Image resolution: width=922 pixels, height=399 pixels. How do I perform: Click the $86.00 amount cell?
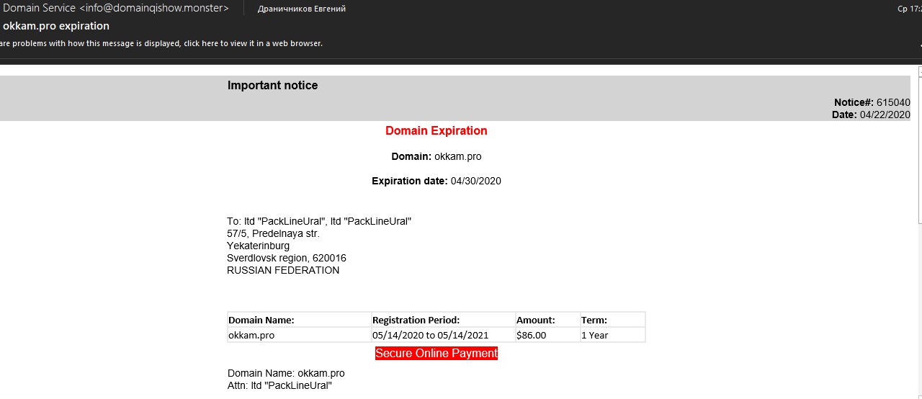(548, 335)
